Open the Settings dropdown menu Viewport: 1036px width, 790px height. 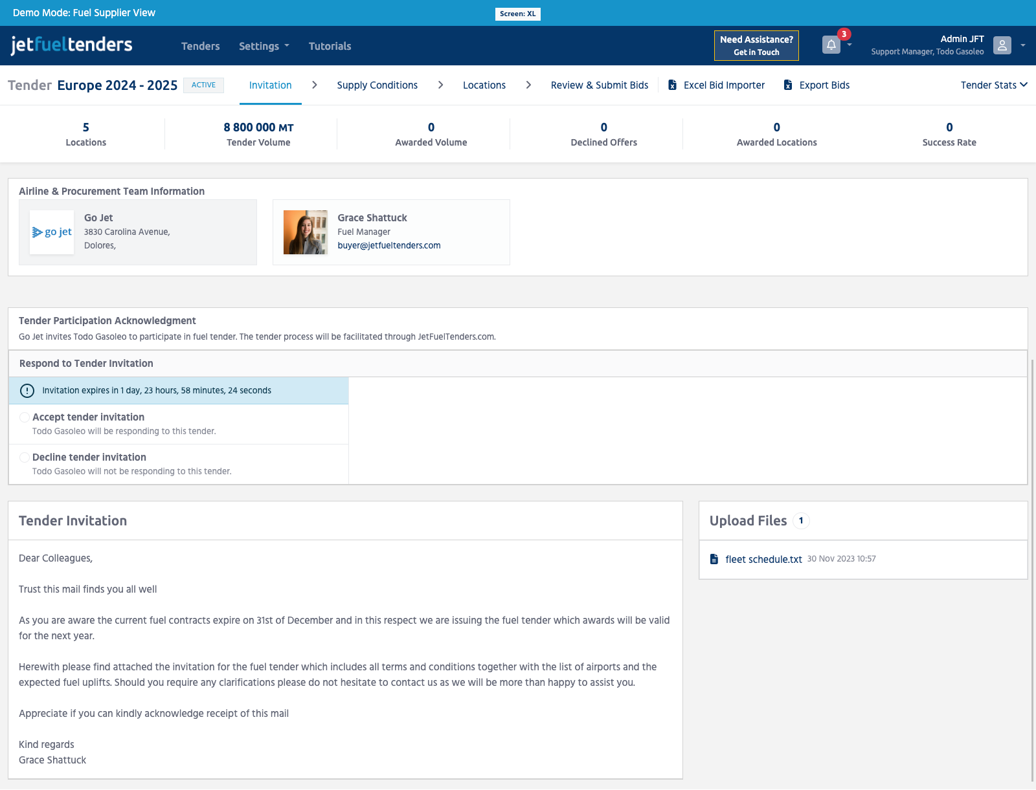tap(264, 46)
